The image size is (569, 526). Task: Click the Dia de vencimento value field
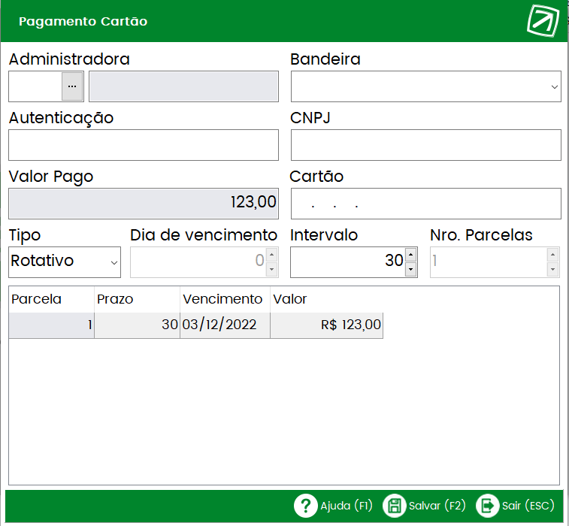click(198, 262)
